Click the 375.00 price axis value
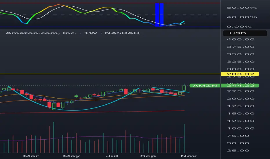This screenshot has width=270, height=159. (240, 47)
